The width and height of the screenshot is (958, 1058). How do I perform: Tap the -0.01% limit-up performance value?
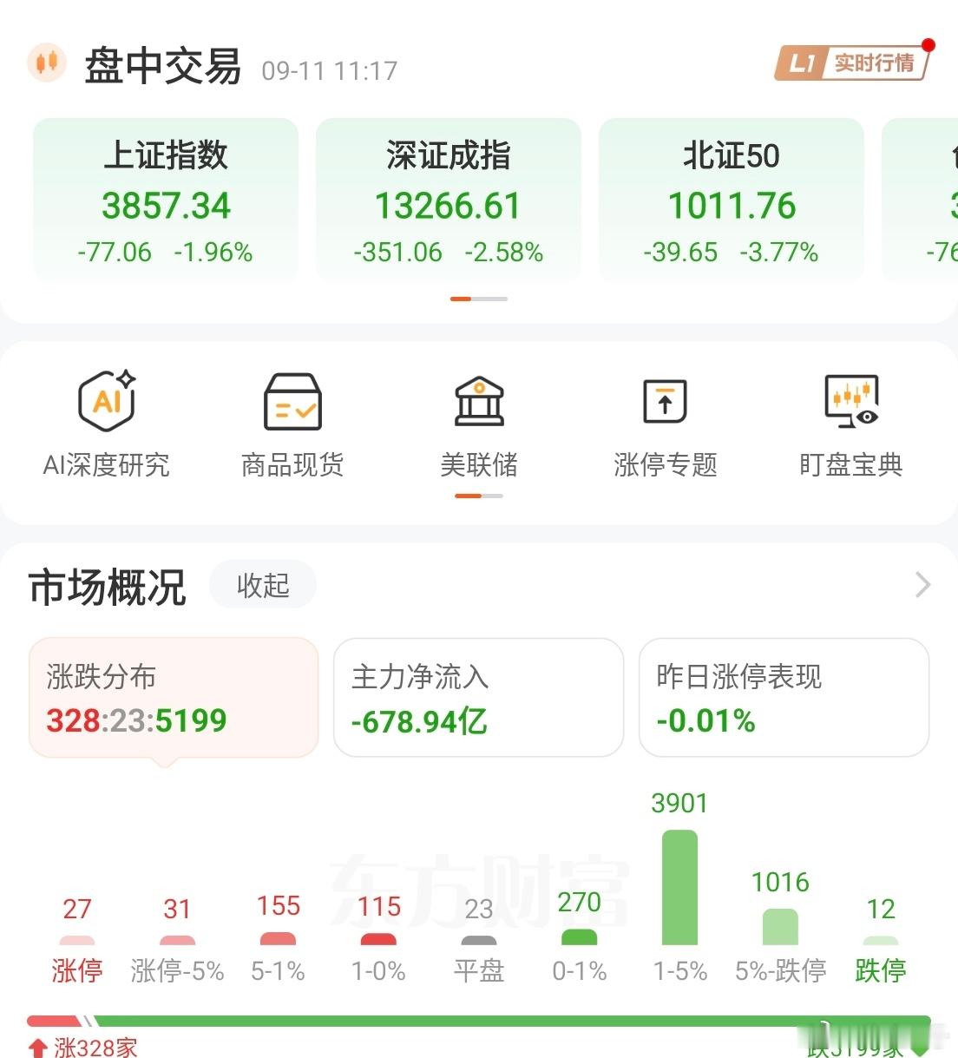point(705,720)
